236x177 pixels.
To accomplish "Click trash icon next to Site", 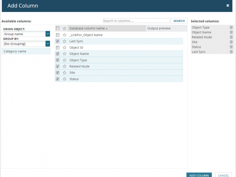I will coord(231,42).
